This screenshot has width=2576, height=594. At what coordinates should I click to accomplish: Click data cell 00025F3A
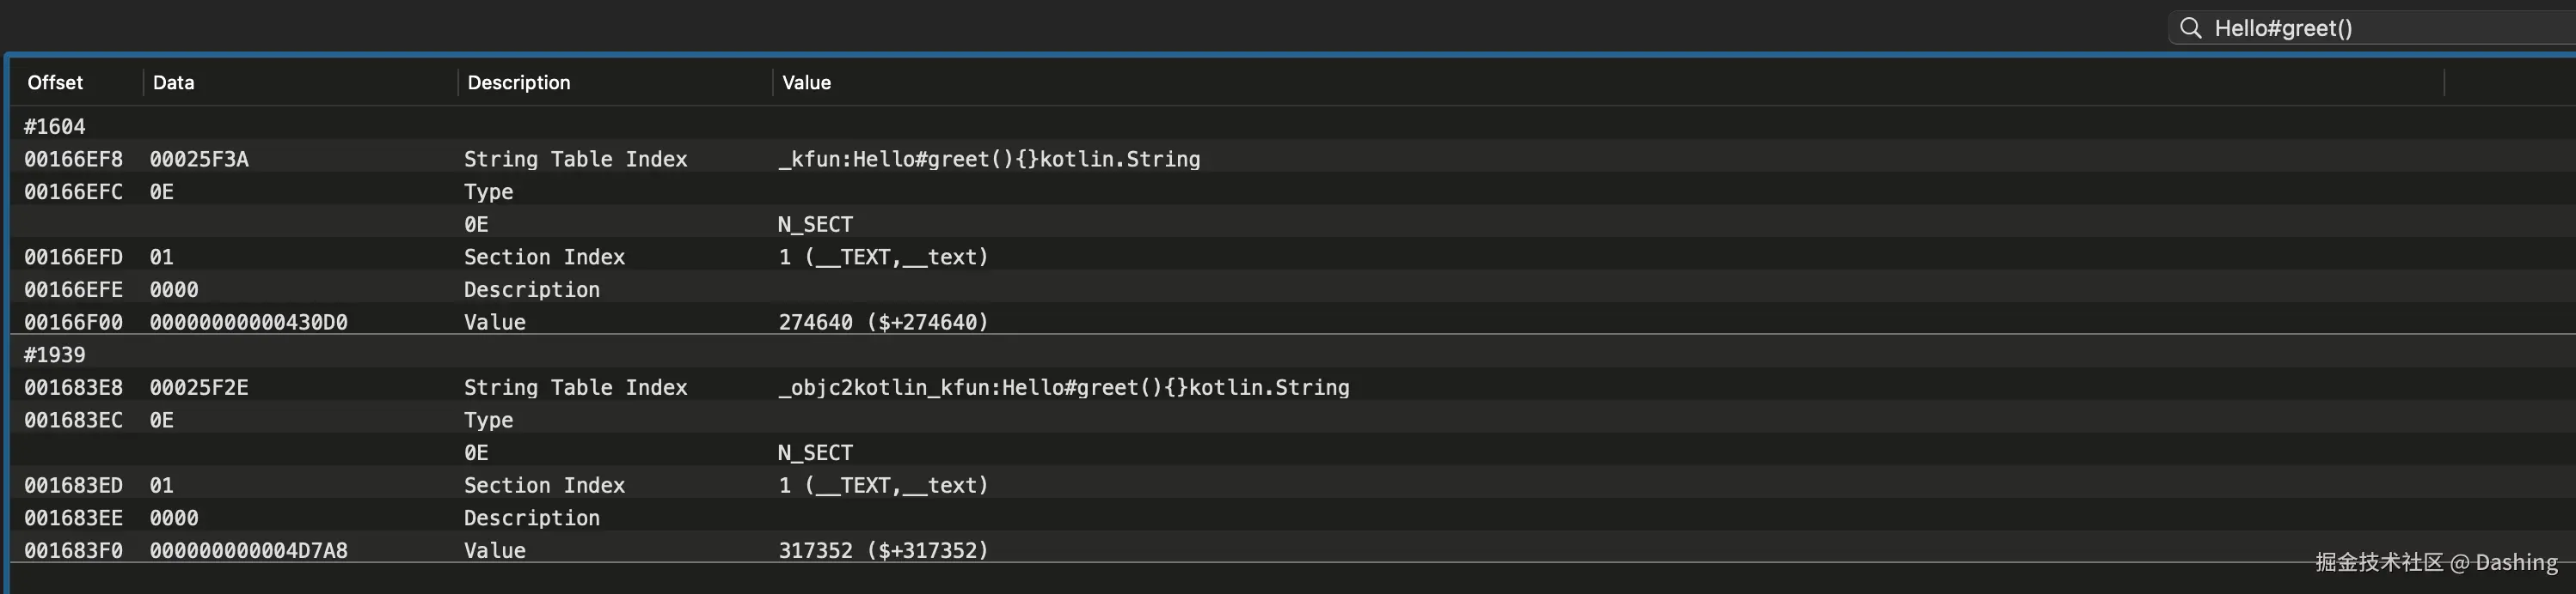click(x=199, y=160)
